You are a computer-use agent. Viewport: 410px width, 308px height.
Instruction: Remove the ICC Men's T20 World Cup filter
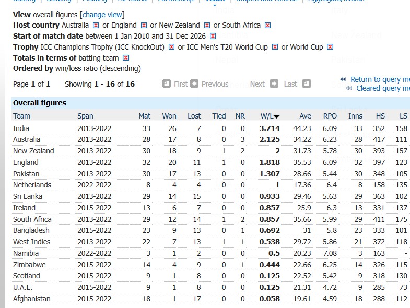tap(275, 47)
